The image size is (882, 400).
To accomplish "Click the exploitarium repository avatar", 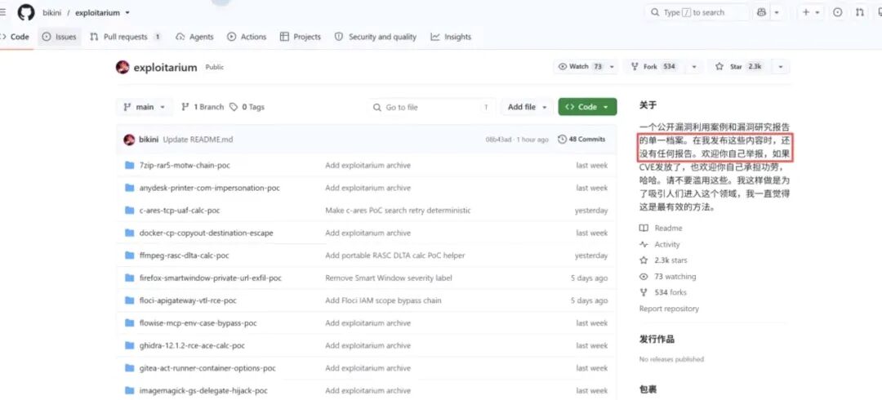I will click(x=122, y=68).
